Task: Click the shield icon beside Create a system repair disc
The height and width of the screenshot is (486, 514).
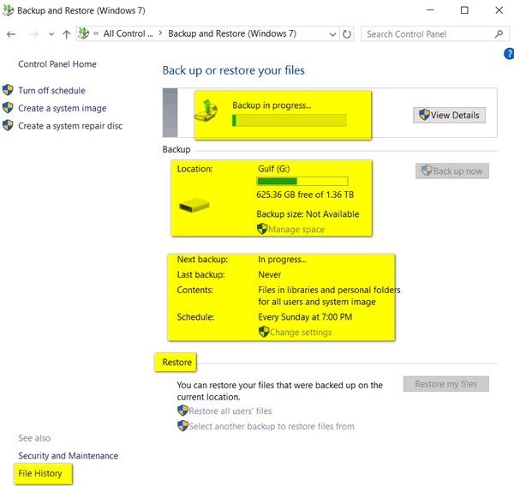Action: (x=8, y=125)
